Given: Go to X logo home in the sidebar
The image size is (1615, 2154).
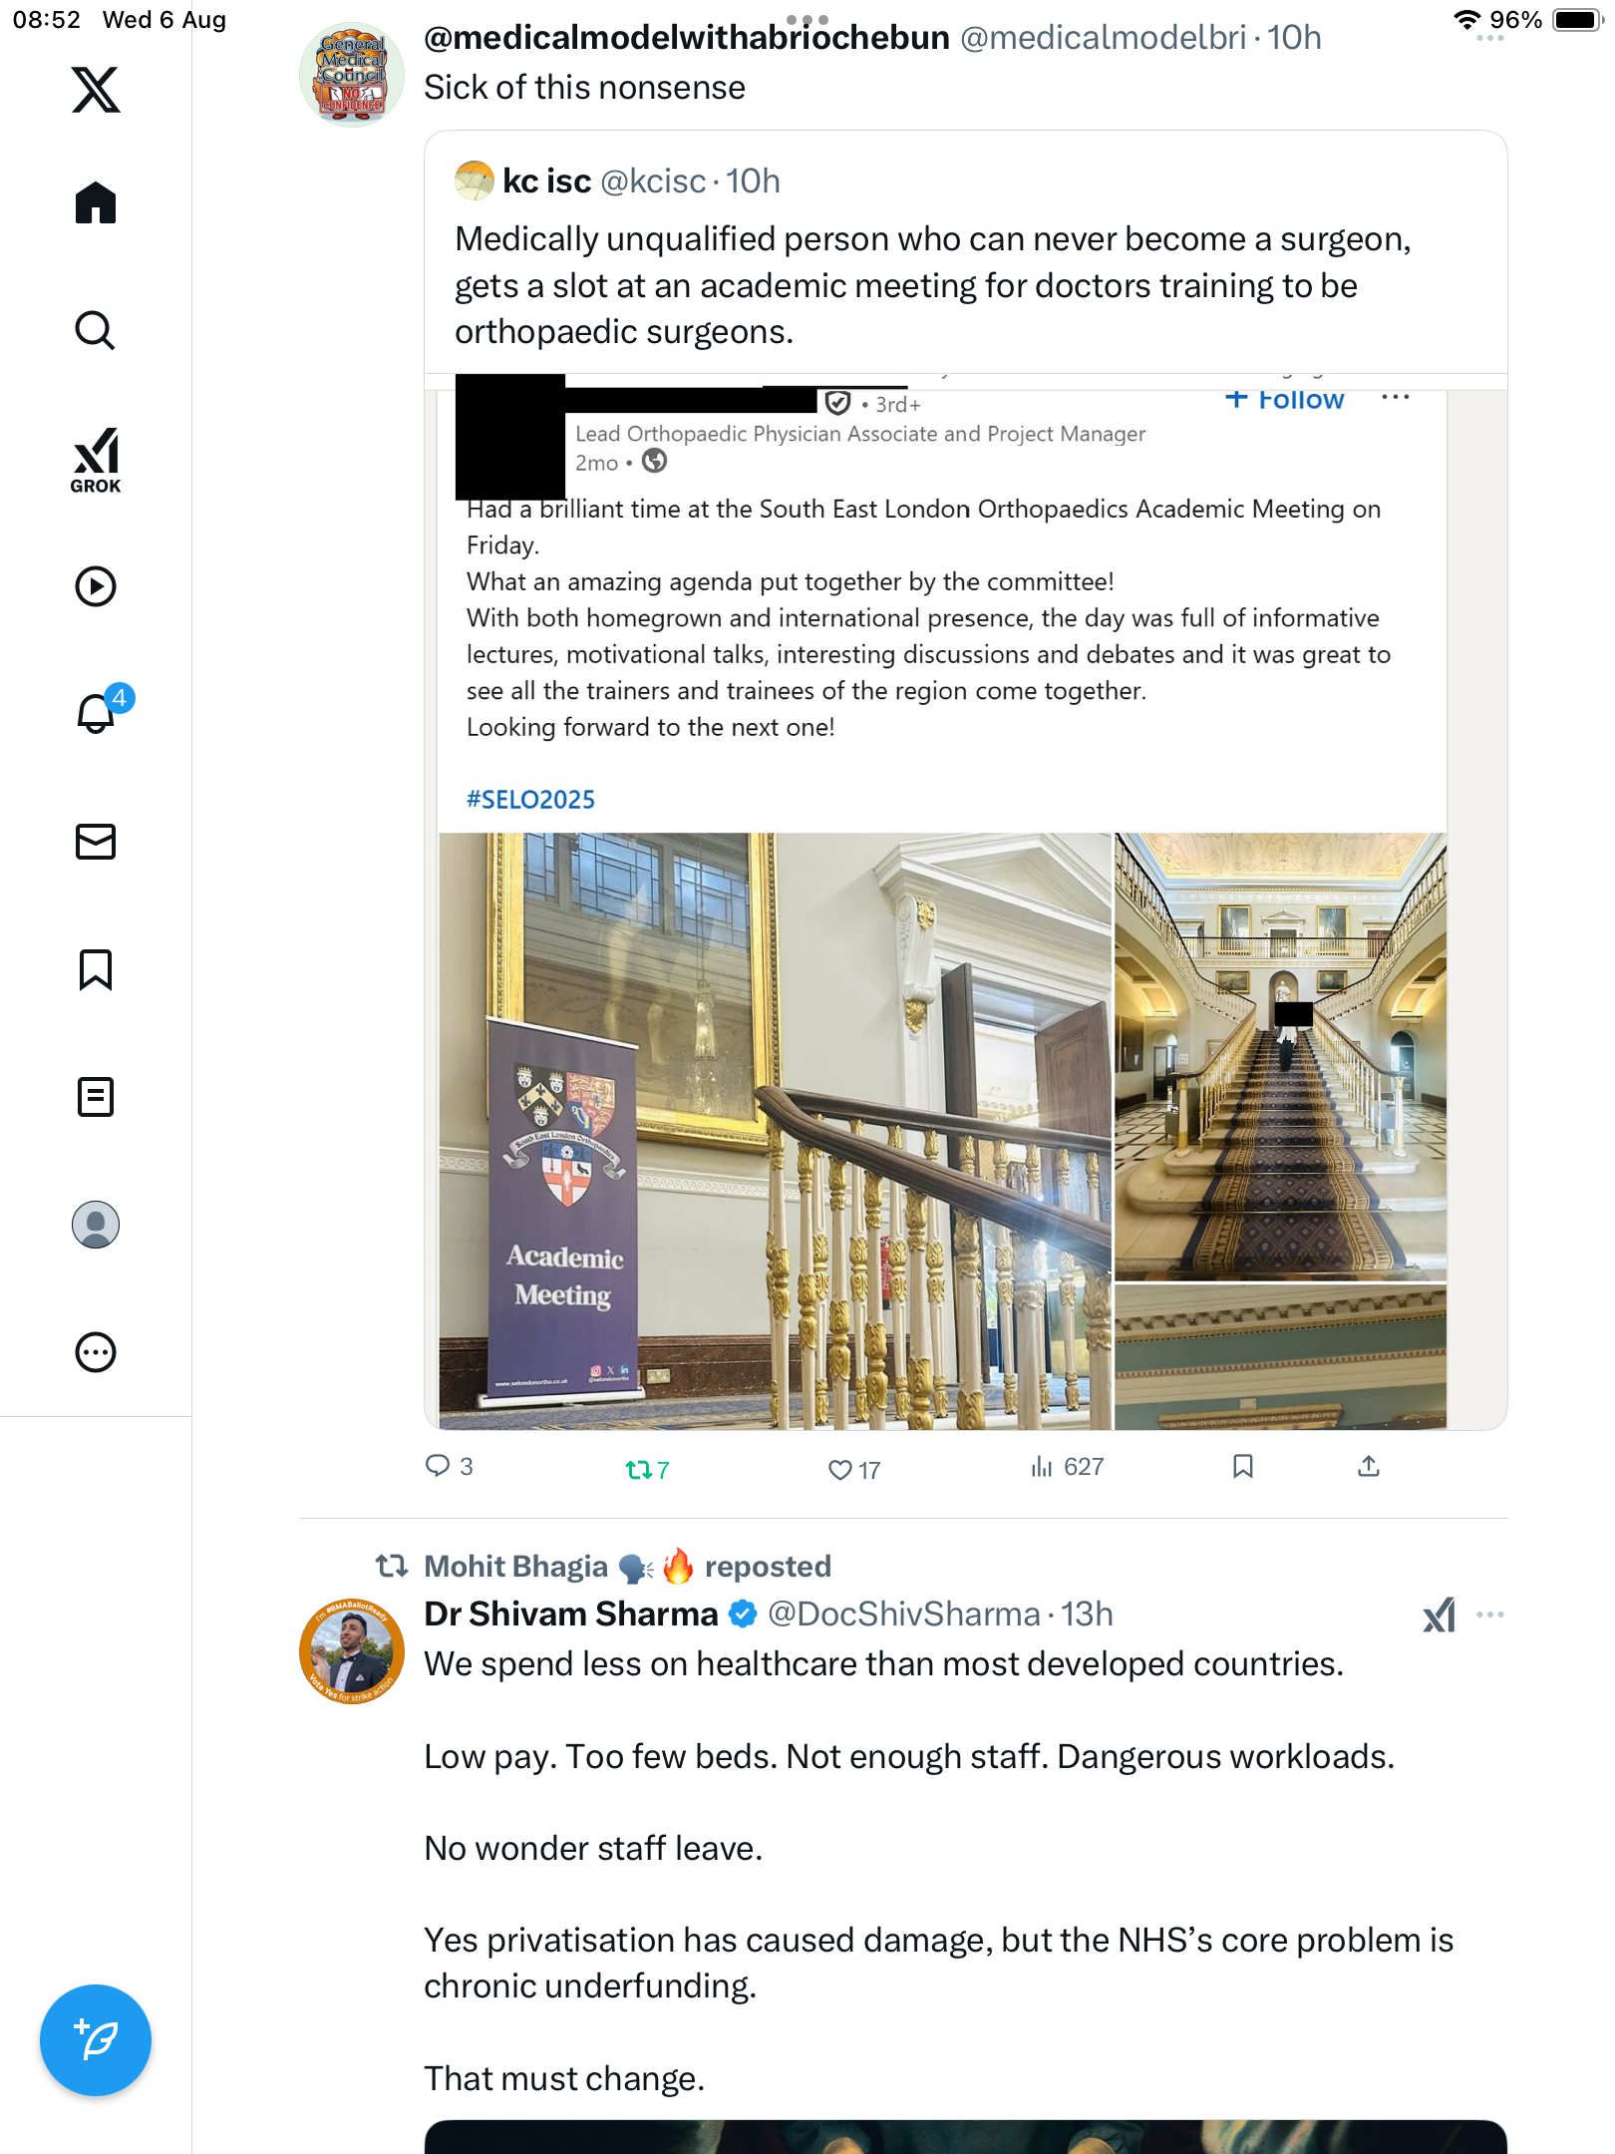Looking at the screenshot, I should click(x=96, y=90).
